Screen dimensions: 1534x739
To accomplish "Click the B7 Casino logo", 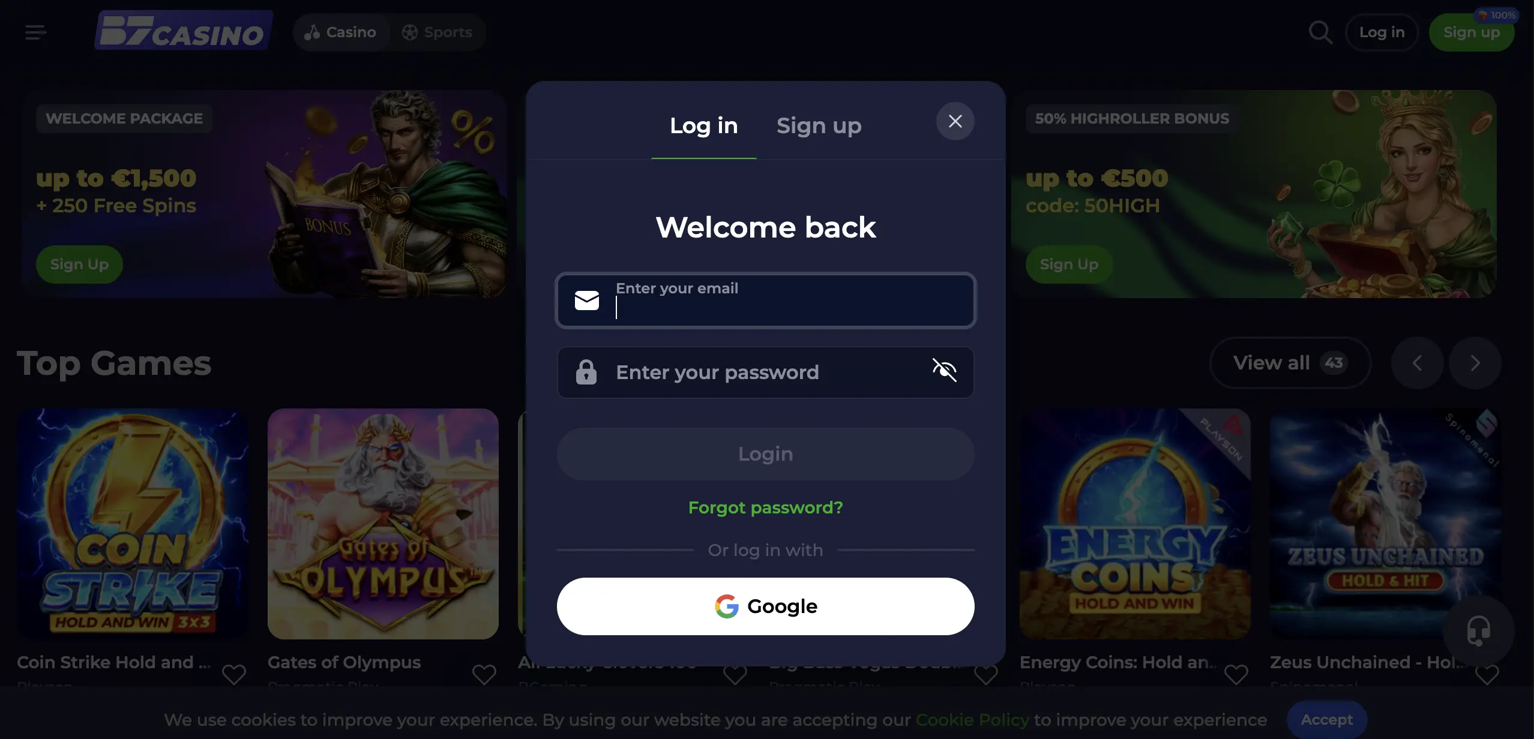I will tap(184, 31).
